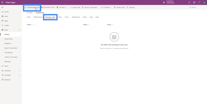
Task: Open the app launcher waffle icon
Action: coord(2,2)
